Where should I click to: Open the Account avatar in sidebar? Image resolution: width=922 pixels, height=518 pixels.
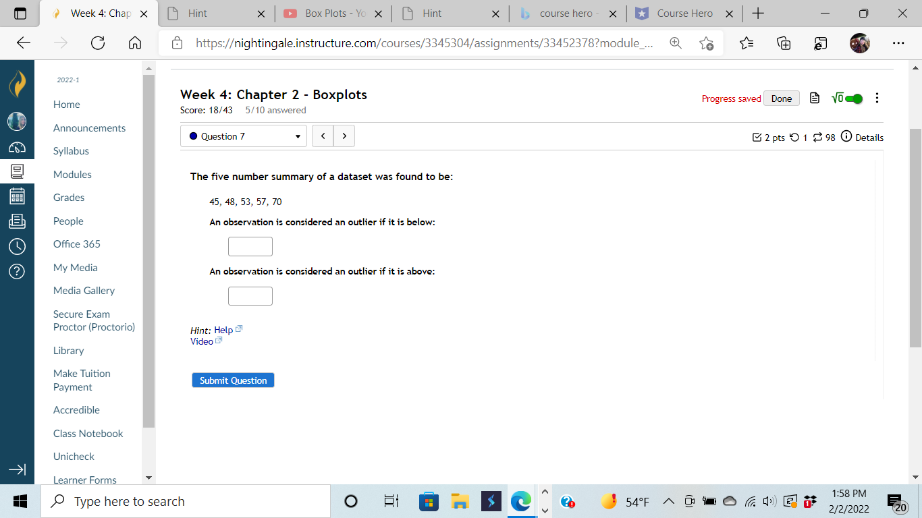(17, 121)
